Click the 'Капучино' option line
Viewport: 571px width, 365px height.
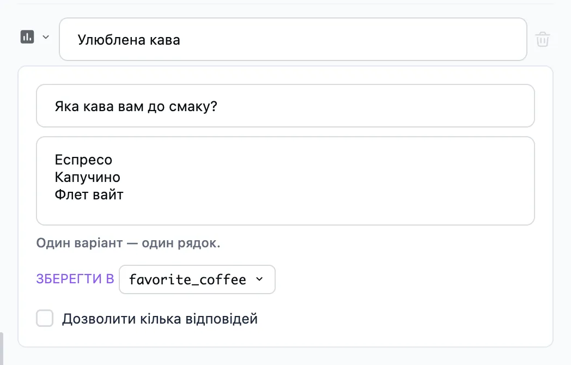87,177
